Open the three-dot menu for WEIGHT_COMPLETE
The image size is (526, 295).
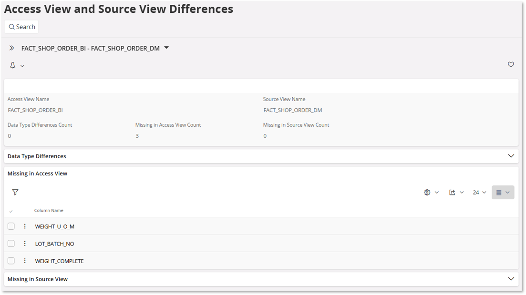coord(25,261)
